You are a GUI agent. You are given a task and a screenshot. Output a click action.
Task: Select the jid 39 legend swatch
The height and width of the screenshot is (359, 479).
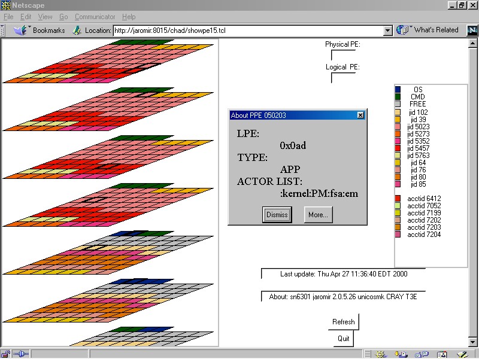[398, 119]
